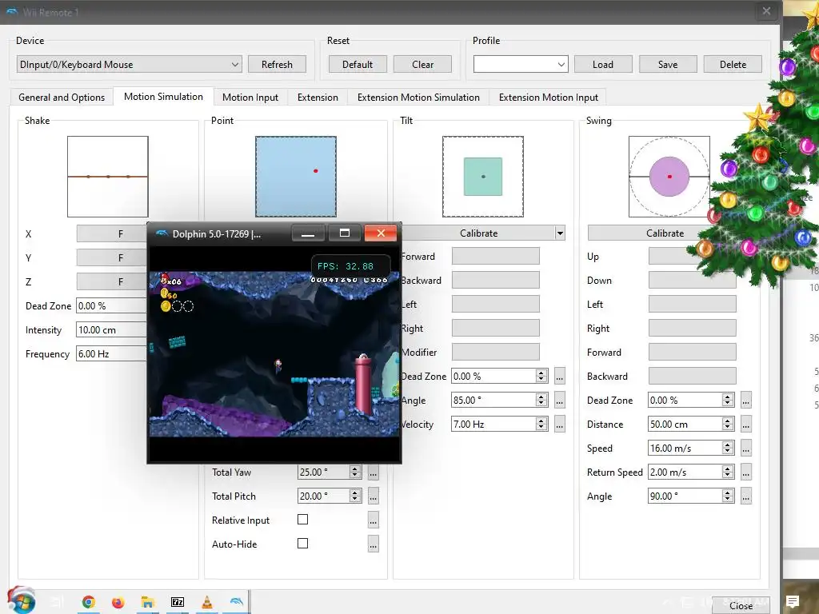The width and height of the screenshot is (819, 614).
Task: Adjust the Swing Speed spinner arrows
Action: (x=728, y=448)
